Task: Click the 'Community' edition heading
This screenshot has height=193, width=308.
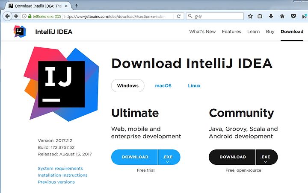Action: coord(241,113)
